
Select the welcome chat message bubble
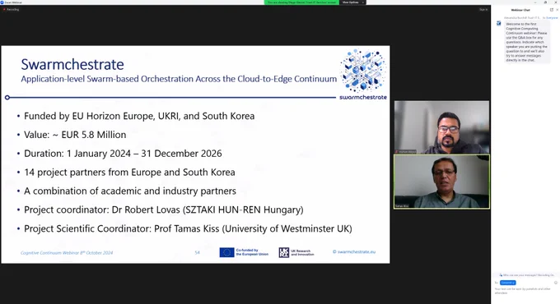[x=527, y=42]
